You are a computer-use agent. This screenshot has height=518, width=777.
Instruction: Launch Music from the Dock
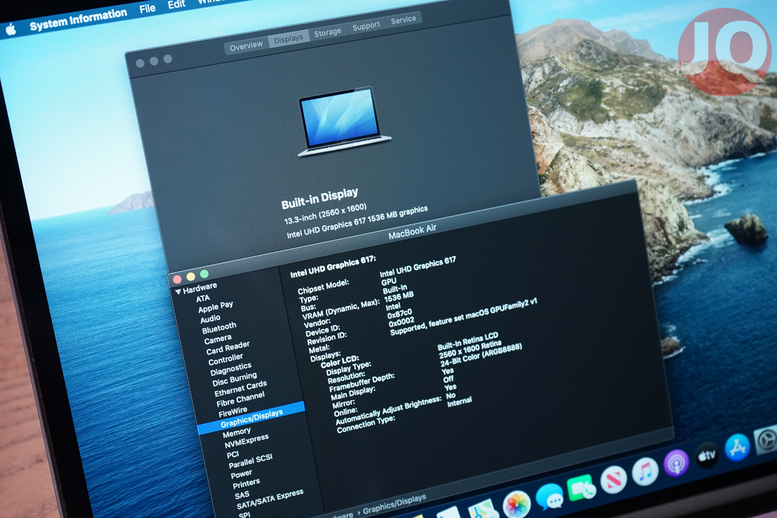(x=645, y=471)
